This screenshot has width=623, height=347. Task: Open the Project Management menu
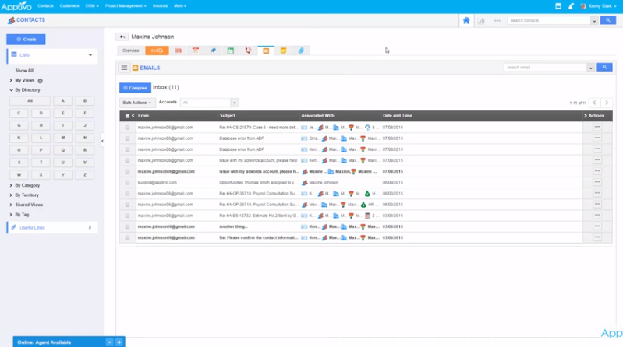tap(125, 5)
